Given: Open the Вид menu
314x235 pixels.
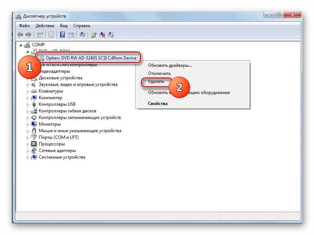Looking at the screenshot, I should coord(64,26).
